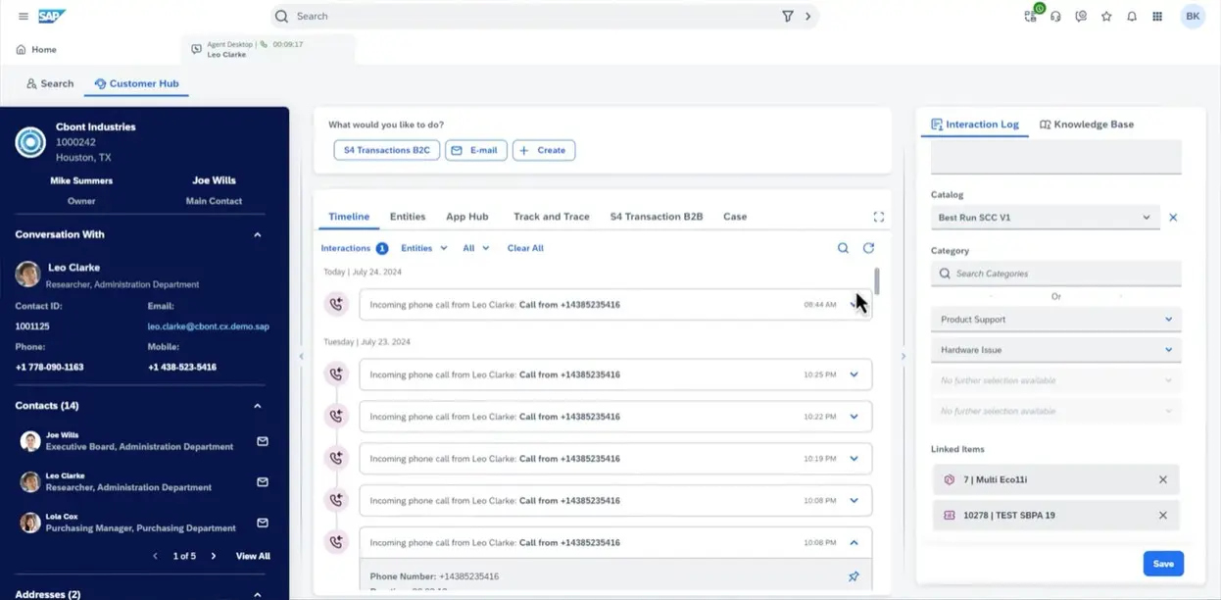Switch to the Track and Trace tab

pos(551,217)
